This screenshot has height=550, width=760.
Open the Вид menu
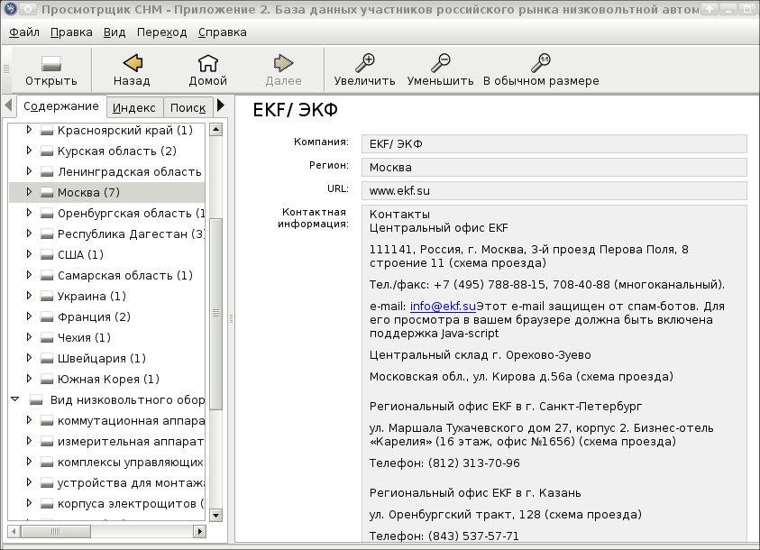coord(114,32)
